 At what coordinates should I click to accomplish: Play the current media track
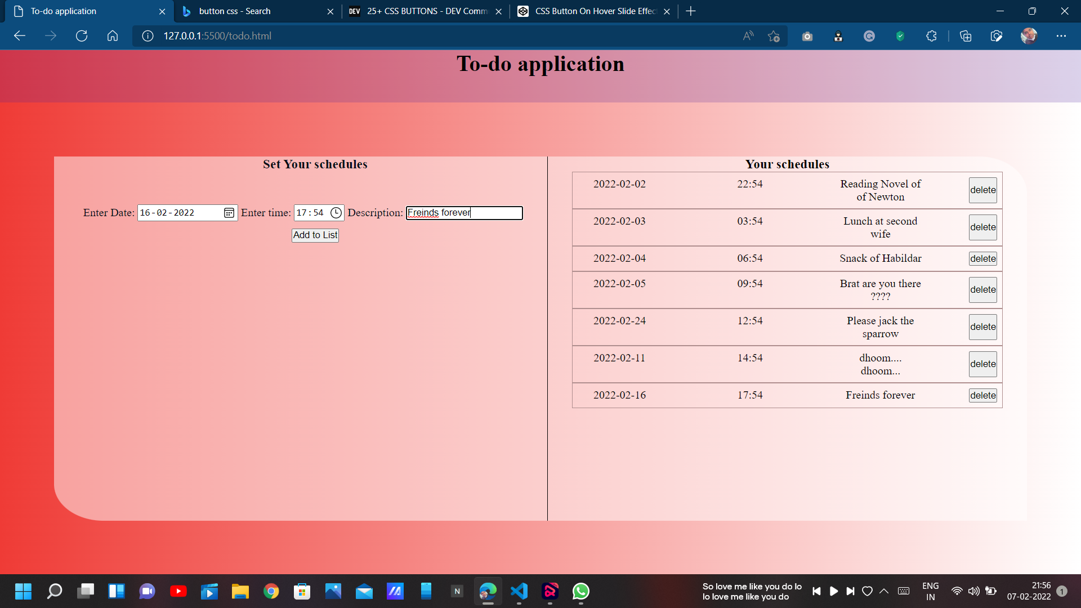click(x=834, y=591)
